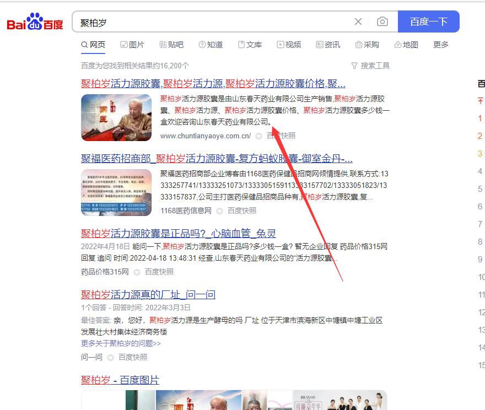Image resolution: width=485 pixels, height=410 pixels.
Task: Open the 贴吧 tab
Action: coord(171,45)
